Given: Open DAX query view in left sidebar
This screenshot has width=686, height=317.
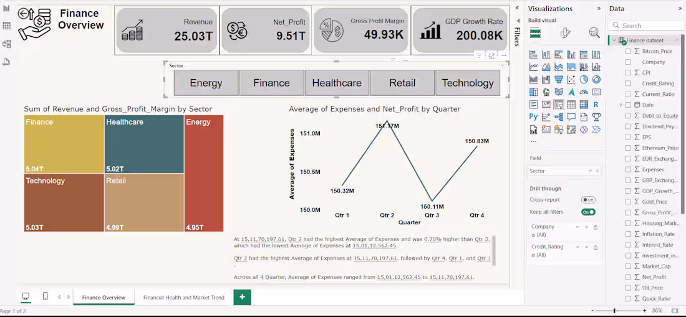Looking at the screenshot, I should 7,62.
